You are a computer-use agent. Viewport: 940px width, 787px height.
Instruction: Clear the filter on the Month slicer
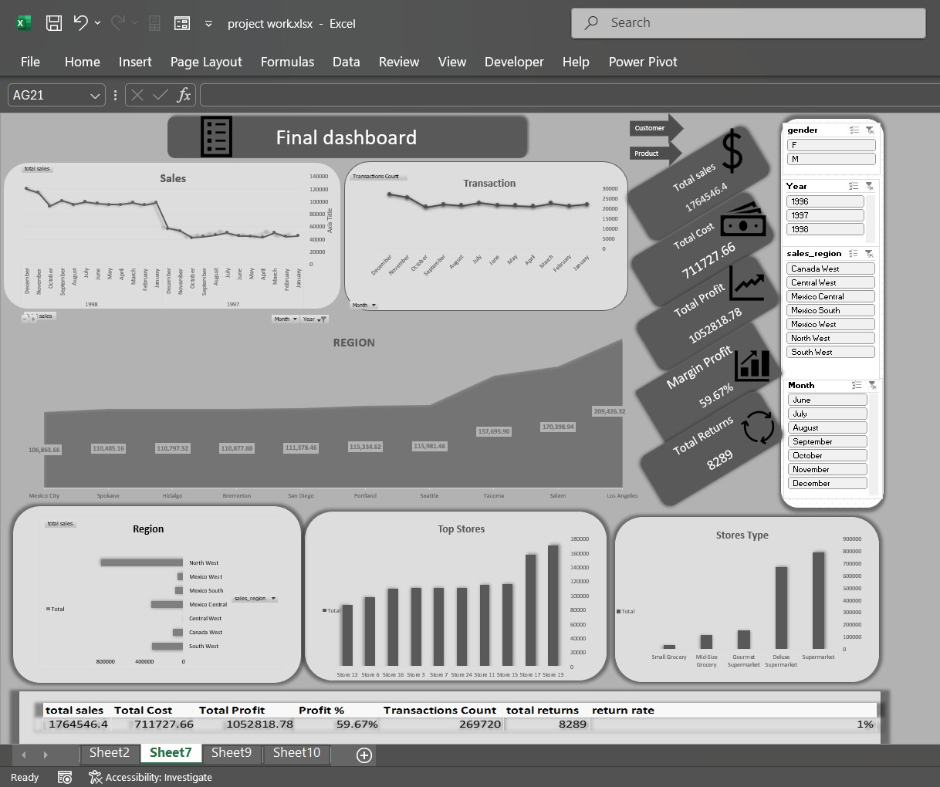point(872,385)
